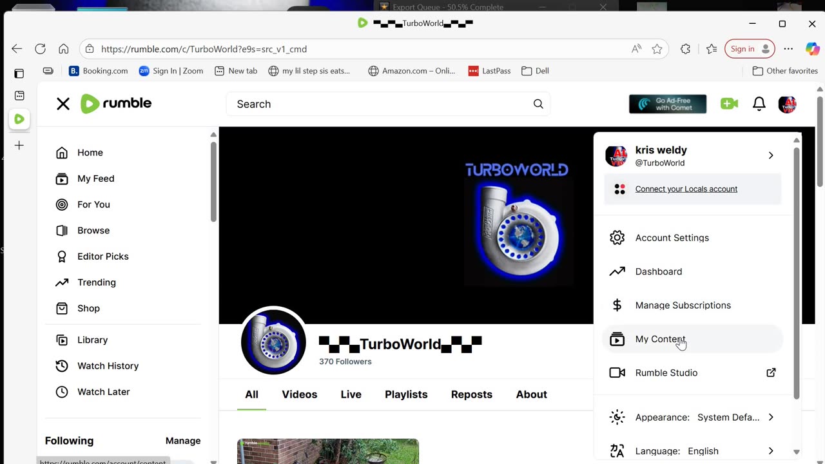Open the notifications bell
Screen dimensions: 825x464
(x=759, y=104)
